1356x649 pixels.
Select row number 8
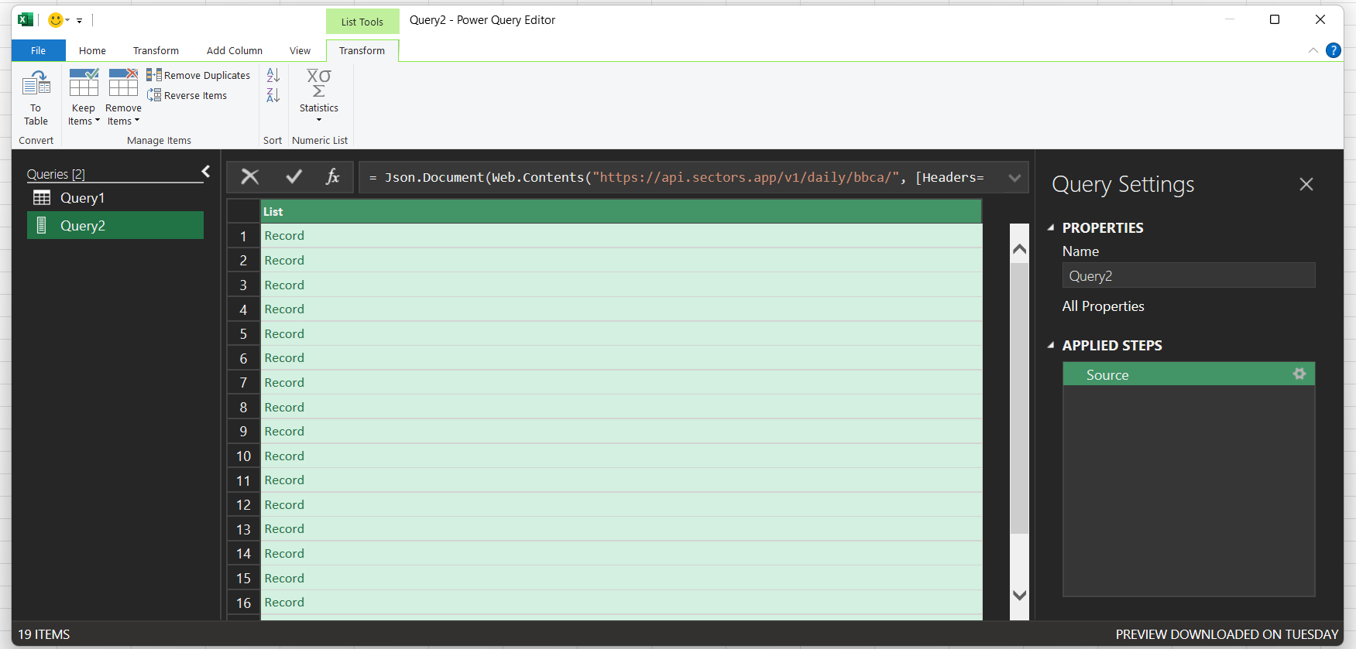[243, 407]
